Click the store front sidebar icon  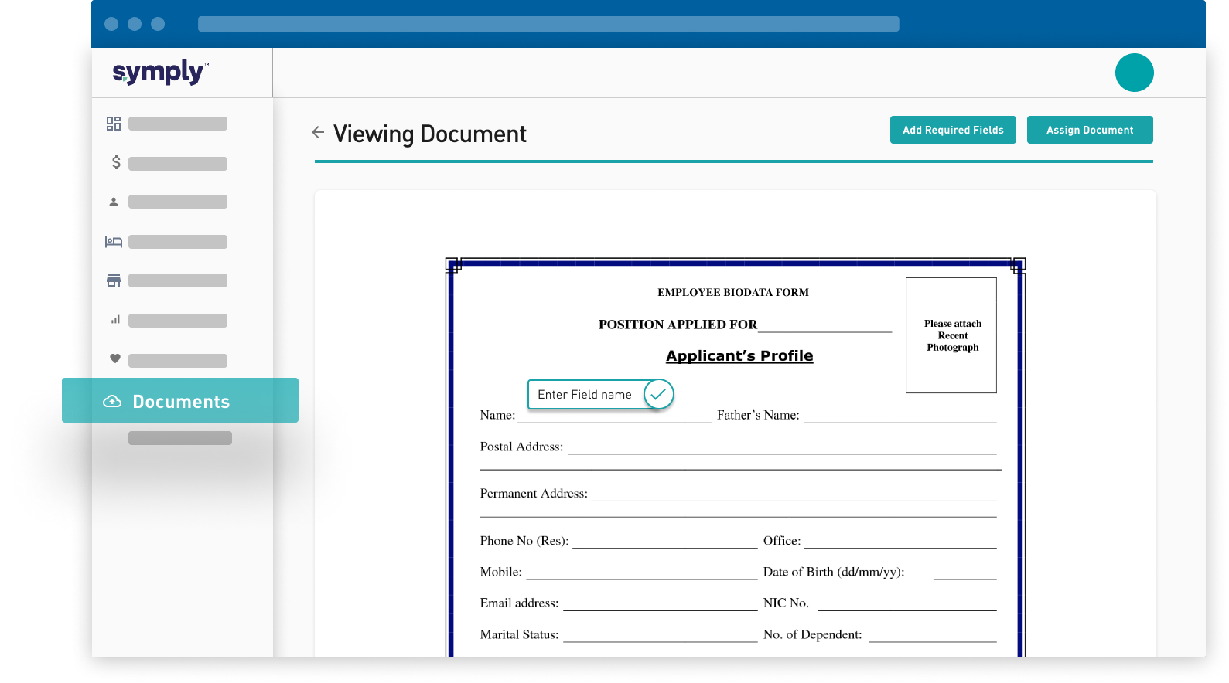pos(114,280)
